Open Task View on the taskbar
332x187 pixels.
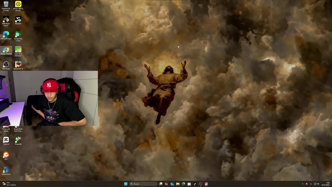coord(161,184)
